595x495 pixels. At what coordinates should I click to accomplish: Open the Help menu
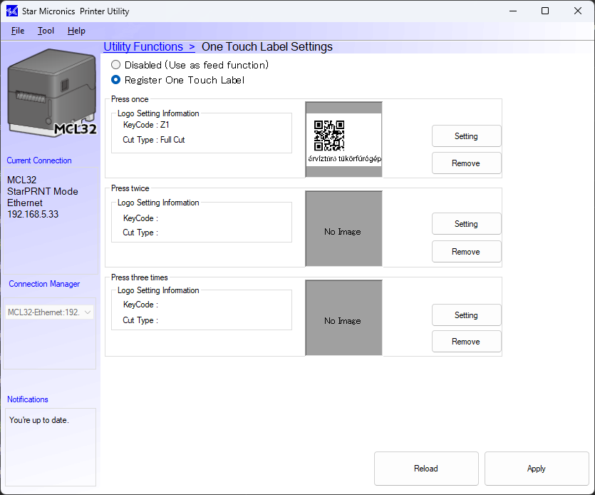tap(76, 31)
